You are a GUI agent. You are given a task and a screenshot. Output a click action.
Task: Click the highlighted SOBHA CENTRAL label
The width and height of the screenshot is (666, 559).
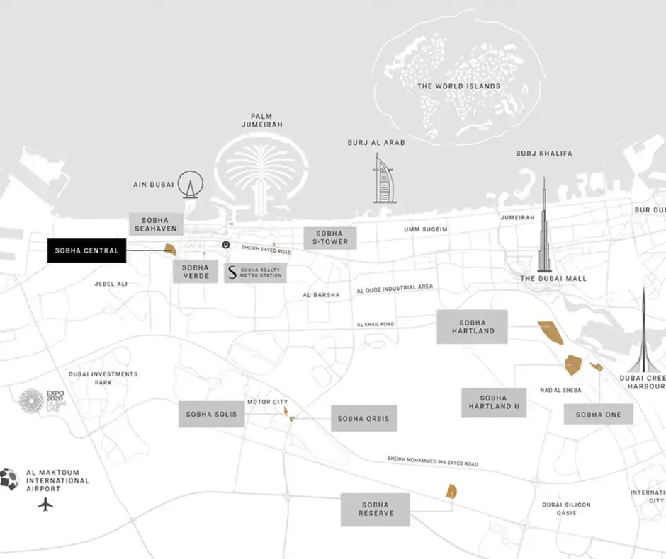86,250
